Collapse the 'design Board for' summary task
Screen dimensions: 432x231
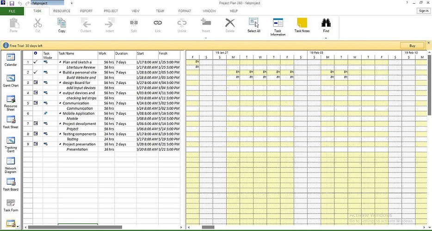tap(60, 83)
